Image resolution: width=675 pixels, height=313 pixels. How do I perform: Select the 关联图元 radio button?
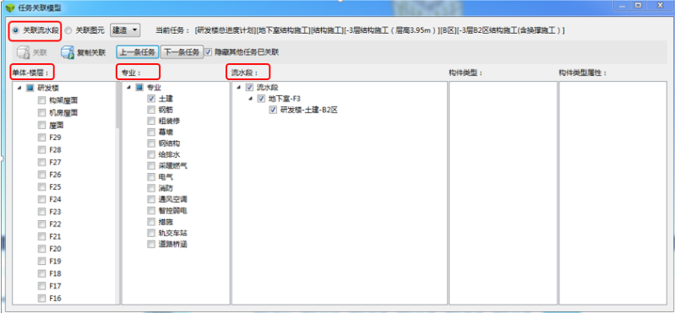[69, 30]
